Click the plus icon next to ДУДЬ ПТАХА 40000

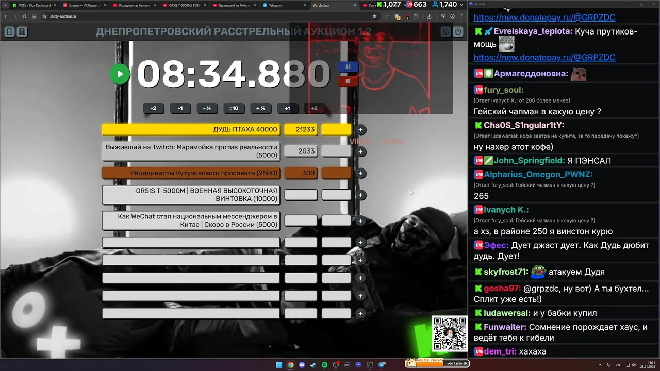tap(361, 130)
